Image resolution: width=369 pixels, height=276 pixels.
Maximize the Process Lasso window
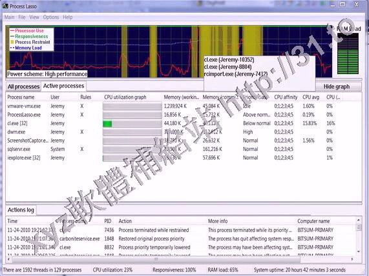343,5
